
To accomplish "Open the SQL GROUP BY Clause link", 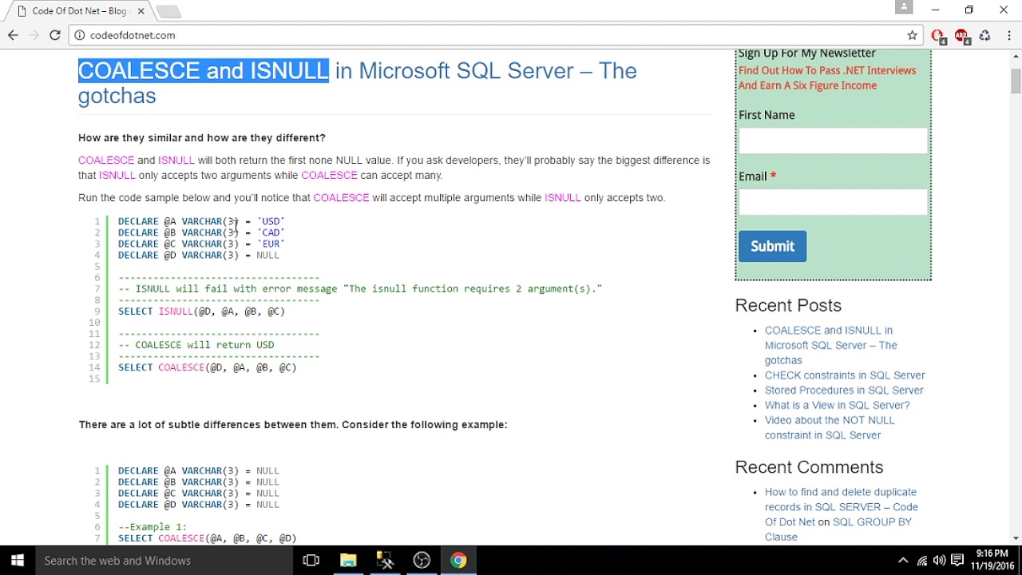I will [838, 529].
